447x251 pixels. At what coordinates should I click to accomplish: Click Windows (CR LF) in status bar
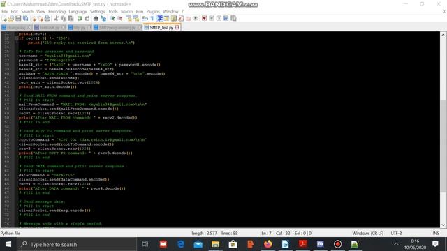point(368,234)
